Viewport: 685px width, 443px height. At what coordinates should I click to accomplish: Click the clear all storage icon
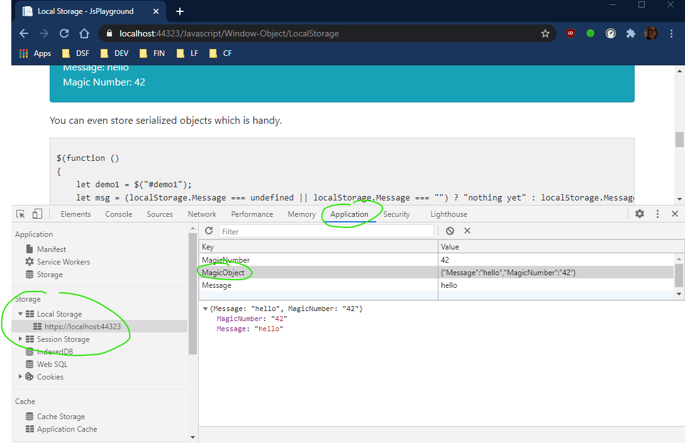450,231
